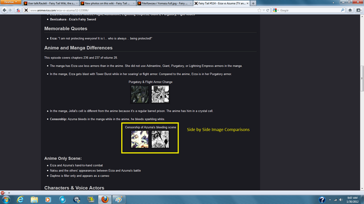Open Windows Explorer folder from taskbar

(x=34, y=199)
